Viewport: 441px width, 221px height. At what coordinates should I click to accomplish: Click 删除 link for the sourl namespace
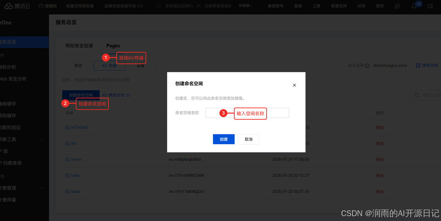click(x=380, y=191)
